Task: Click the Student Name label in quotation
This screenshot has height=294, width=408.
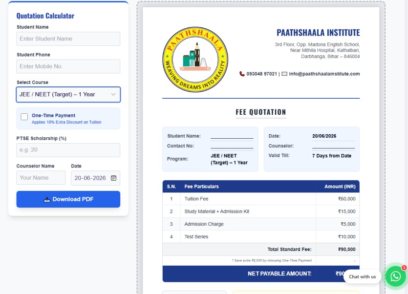Action: tap(184, 136)
